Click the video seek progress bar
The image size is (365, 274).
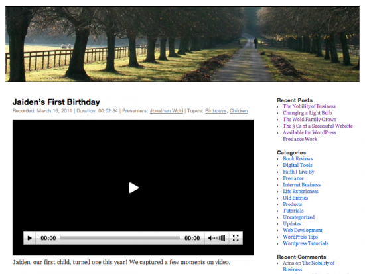point(120,238)
